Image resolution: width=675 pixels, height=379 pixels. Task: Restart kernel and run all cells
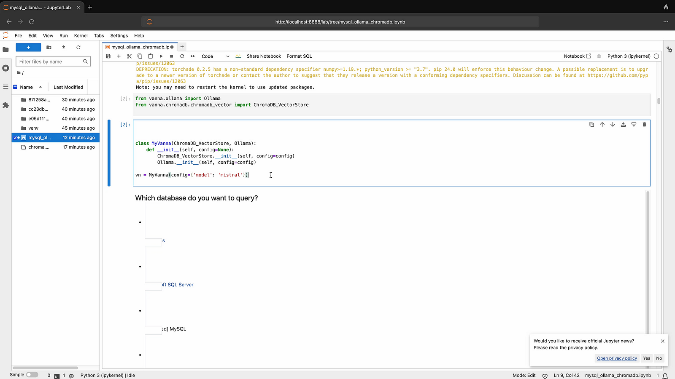(x=193, y=56)
